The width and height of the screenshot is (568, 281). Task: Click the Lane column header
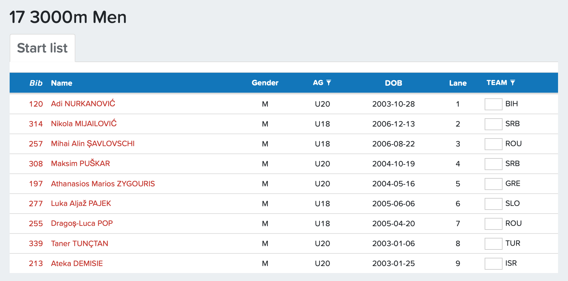pos(458,83)
